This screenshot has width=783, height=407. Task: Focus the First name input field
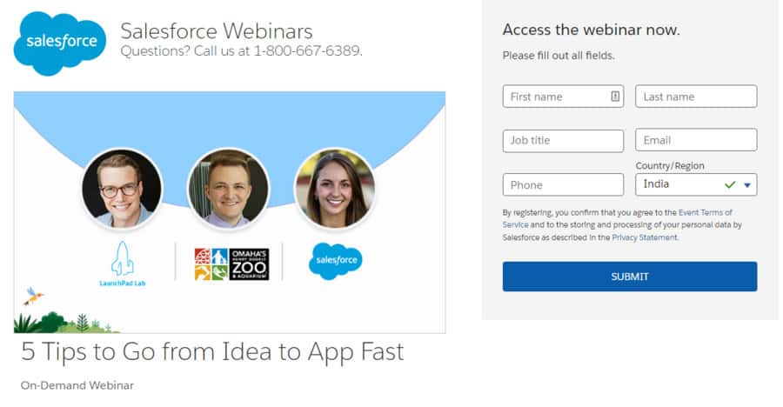(563, 97)
